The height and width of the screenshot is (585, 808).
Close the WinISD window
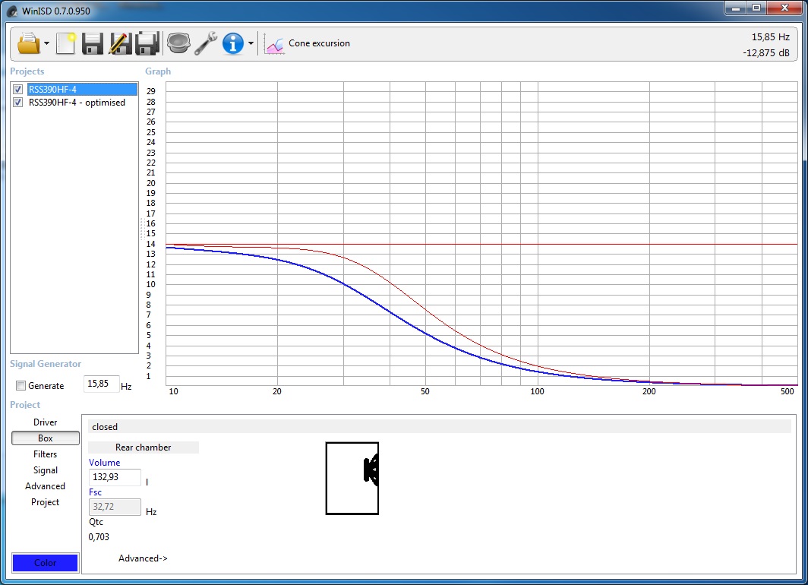pos(784,8)
